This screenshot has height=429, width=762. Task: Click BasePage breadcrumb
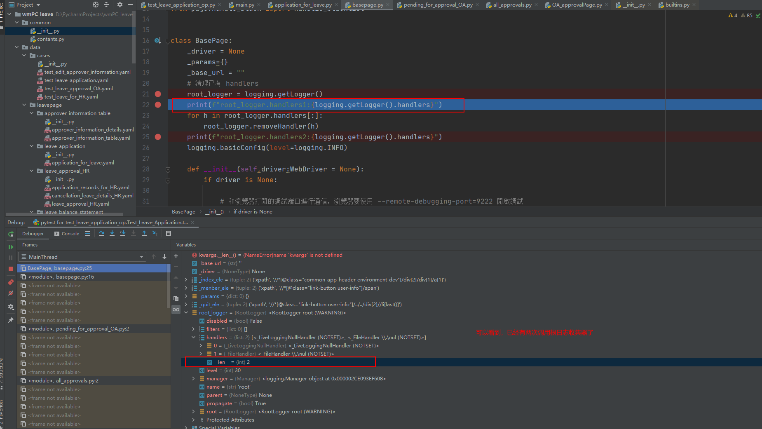pos(183,212)
